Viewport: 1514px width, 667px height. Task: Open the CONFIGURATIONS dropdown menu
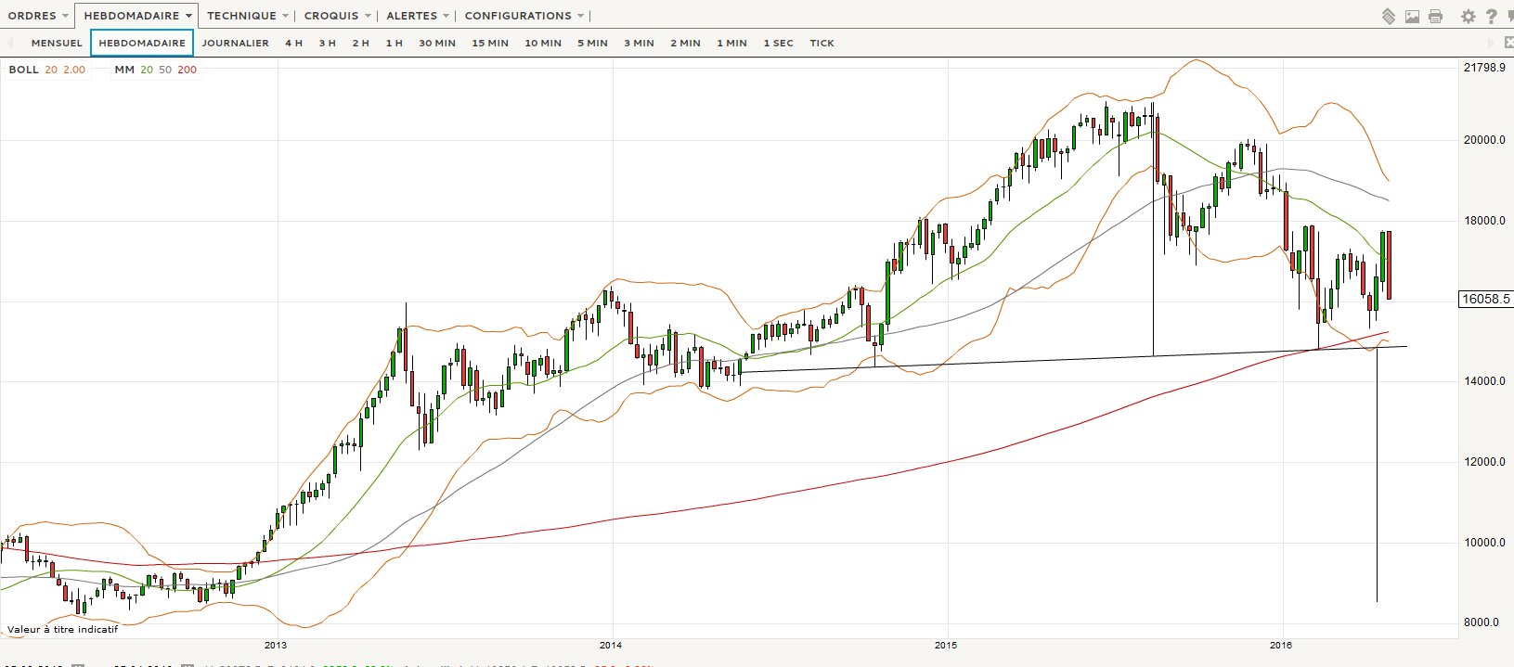tap(524, 16)
